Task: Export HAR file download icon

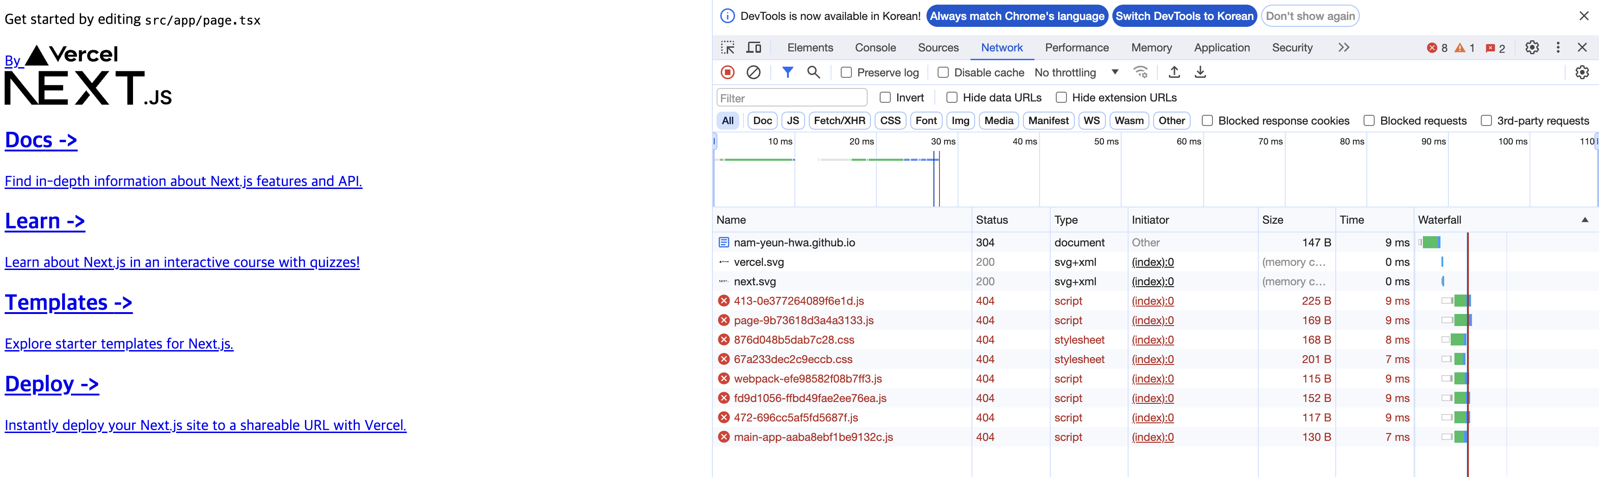Action: pos(1200,73)
